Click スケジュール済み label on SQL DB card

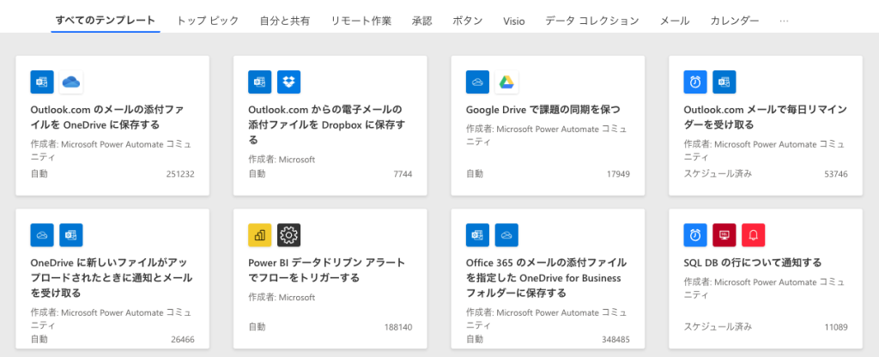718,327
